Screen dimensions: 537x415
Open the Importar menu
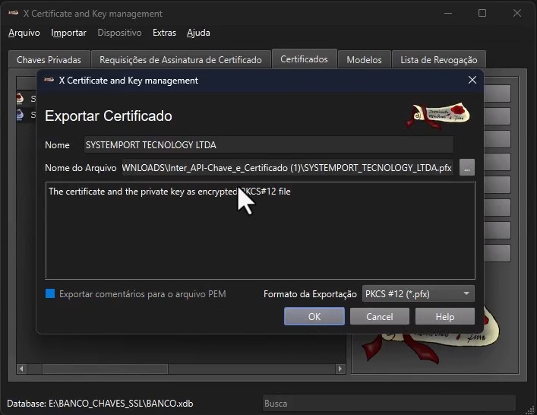68,33
